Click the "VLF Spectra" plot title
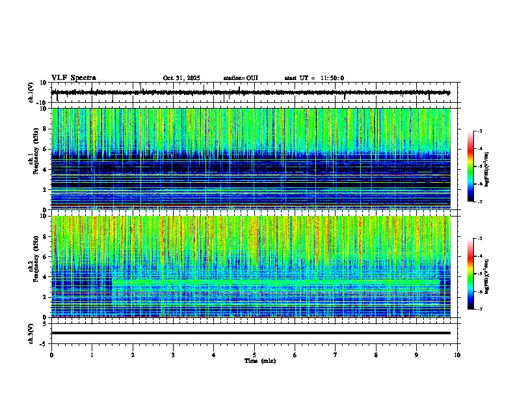The height and width of the screenshot is (398, 515). (74, 78)
